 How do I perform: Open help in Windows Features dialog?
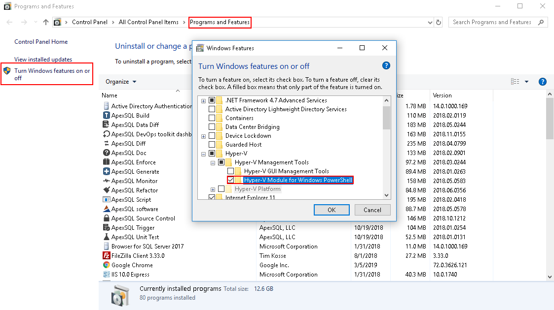tap(386, 65)
